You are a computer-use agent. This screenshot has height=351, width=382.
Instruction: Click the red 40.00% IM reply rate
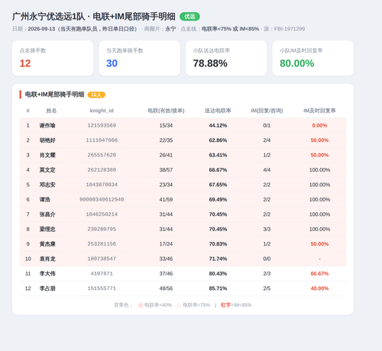(x=319, y=288)
